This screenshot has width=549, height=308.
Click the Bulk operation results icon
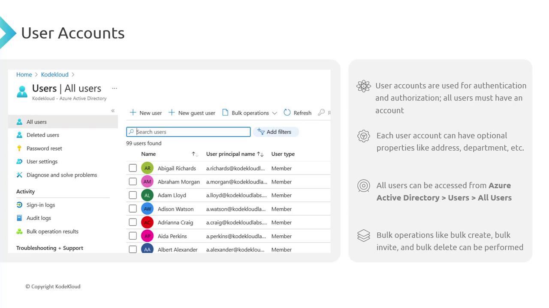click(x=19, y=231)
